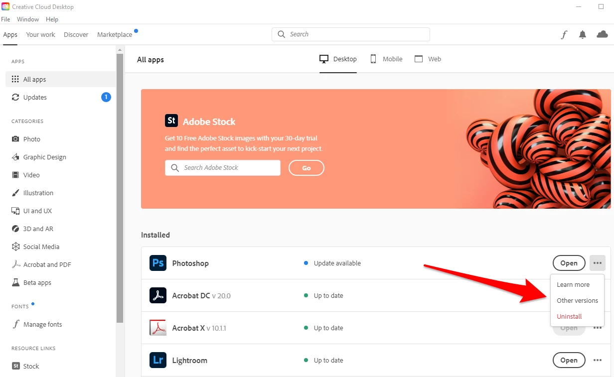Image resolution: width=614 pixels, height=377 pixels.
Task: Click the Lightroom app icon
Action: coord(158,360)
